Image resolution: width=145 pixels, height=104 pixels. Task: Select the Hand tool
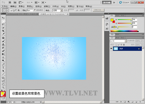click(3, 84)
